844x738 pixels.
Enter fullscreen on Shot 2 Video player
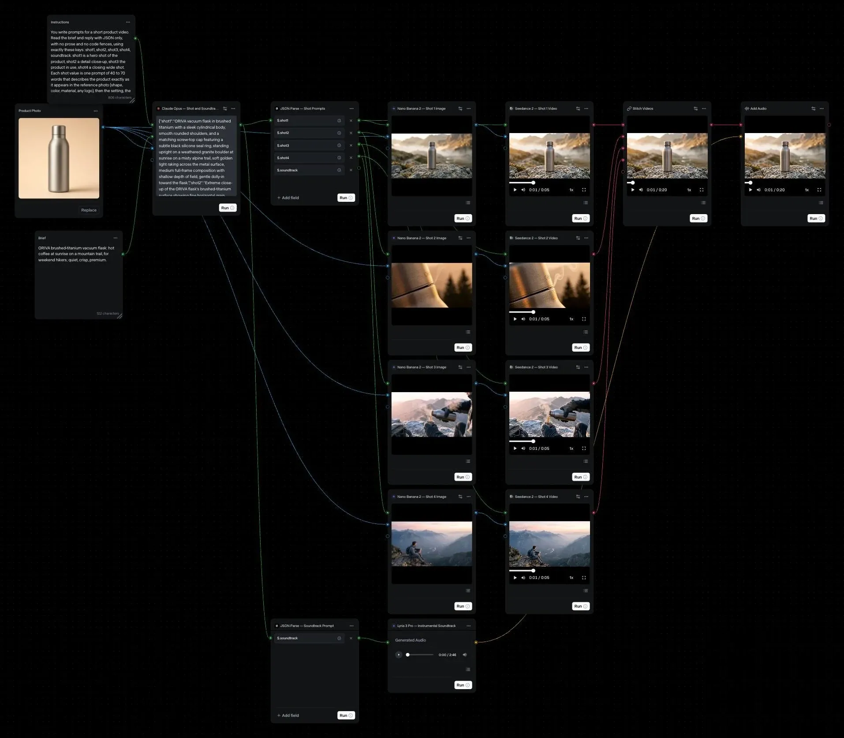[584, 319]
